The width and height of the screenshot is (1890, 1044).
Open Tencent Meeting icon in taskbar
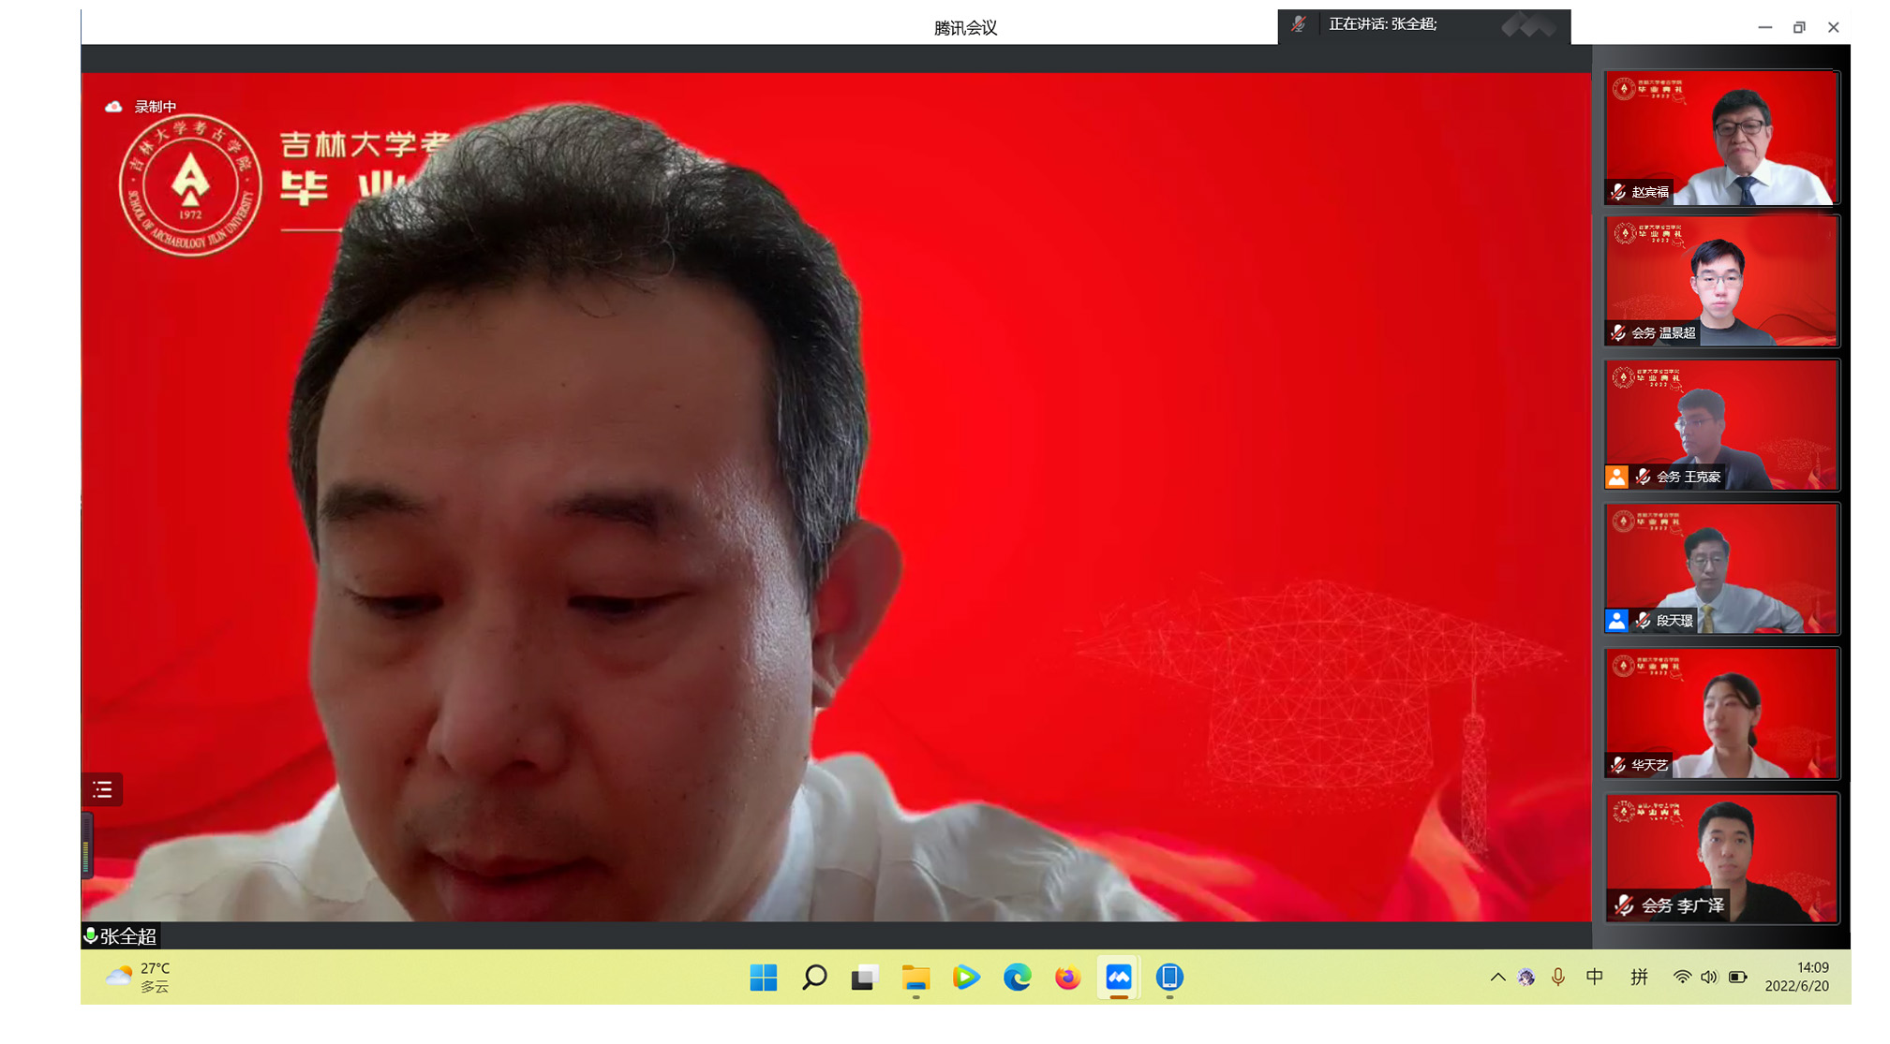pyautogui.click(x=1118, y=978)
